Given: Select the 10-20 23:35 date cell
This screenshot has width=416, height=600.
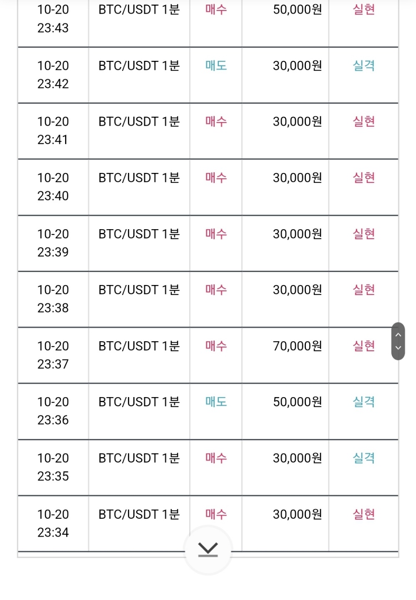Looking at the screenshot, I should [x=53, y=467].
